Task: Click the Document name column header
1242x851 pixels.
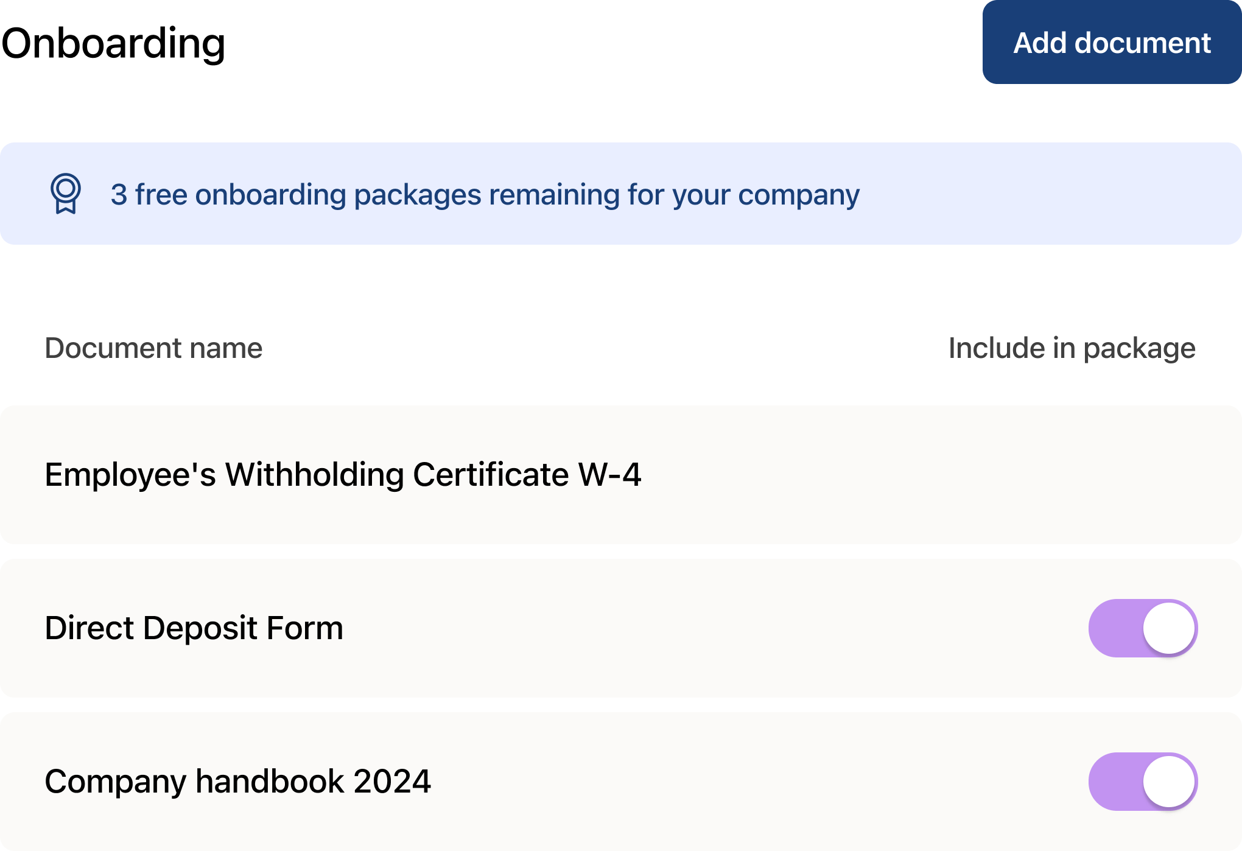Action: pyautogui.click(x=153, y=348)
